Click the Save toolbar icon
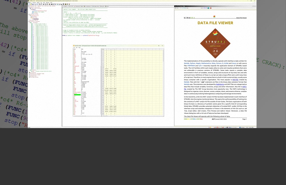This screenshot has width=286, height=185. (33, 4)
